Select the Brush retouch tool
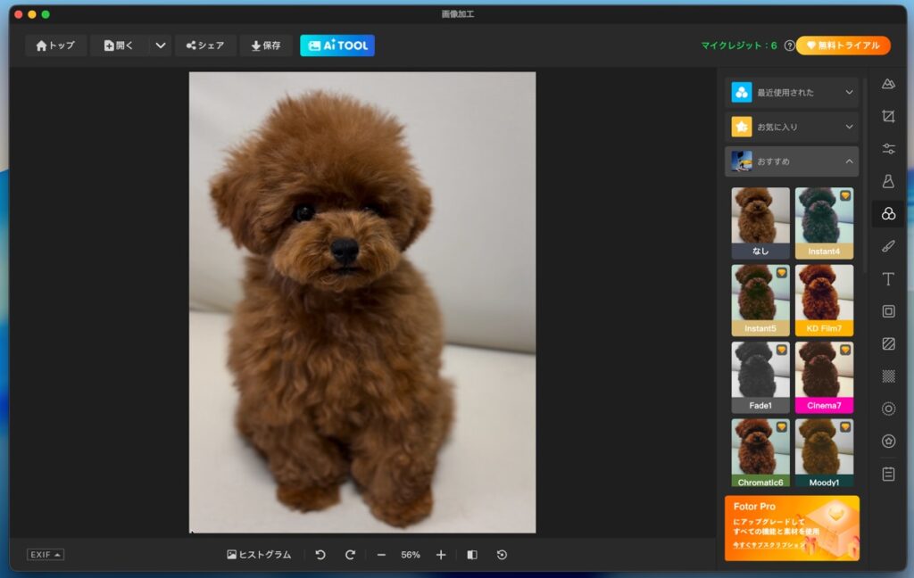The image size is (914, 578). pos(888,246)
